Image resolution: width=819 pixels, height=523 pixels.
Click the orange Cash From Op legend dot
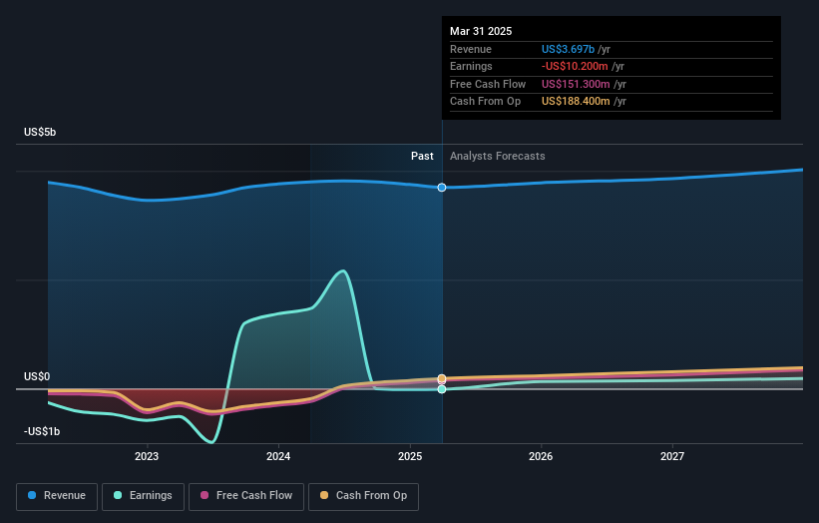tap(324, 495)
